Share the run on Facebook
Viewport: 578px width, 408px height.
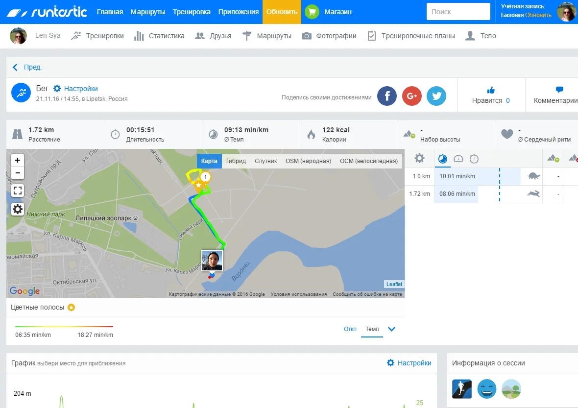click(386, 96)
